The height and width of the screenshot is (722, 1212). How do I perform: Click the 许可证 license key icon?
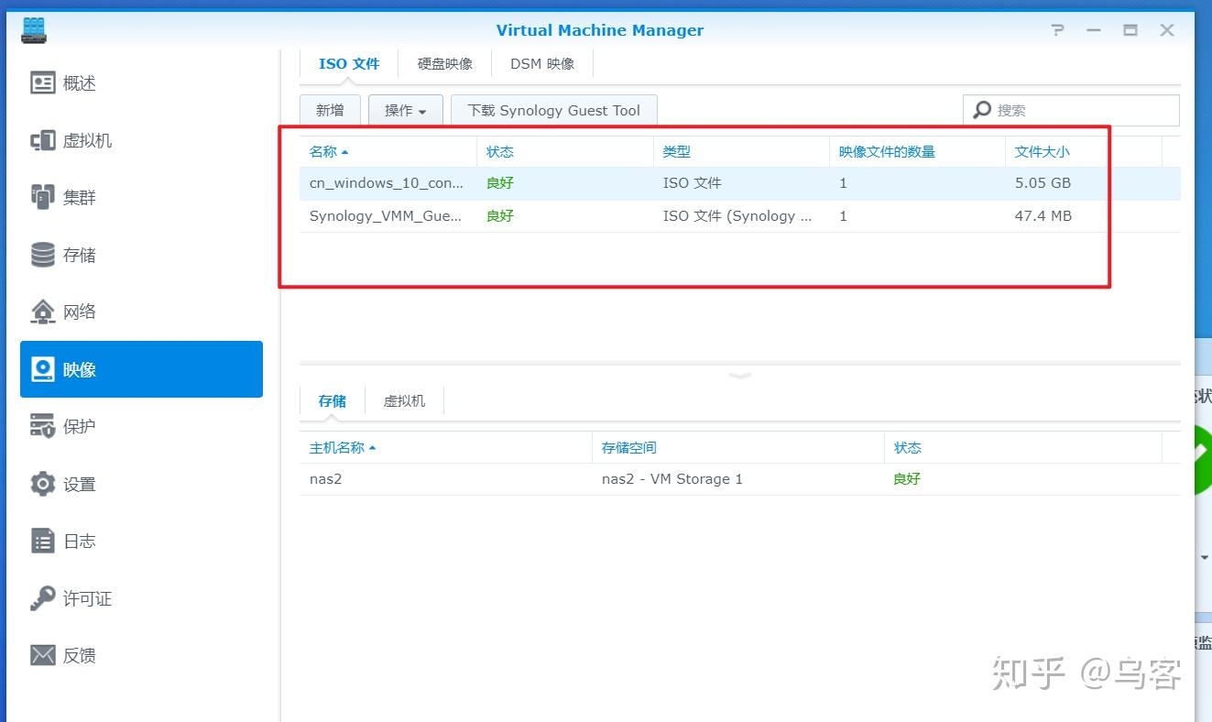[x=43, y=598]
